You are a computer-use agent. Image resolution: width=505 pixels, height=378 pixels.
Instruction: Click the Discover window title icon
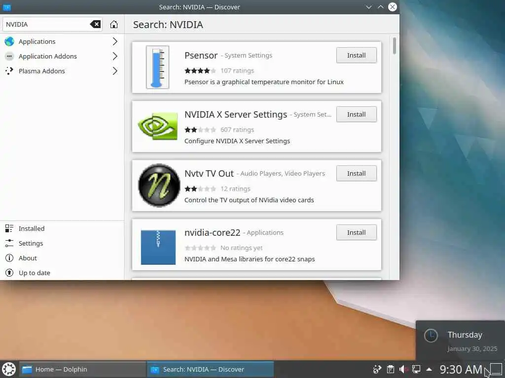[x=7, y=7]
